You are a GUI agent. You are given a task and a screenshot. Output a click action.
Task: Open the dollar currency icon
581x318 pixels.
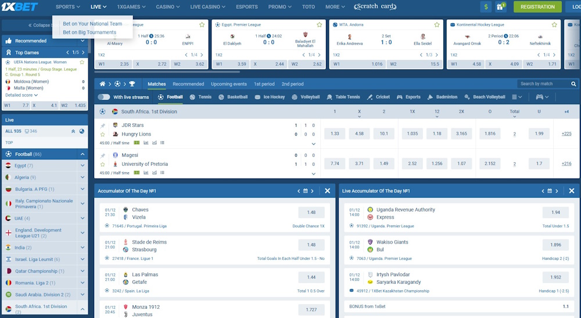[486, 6]
